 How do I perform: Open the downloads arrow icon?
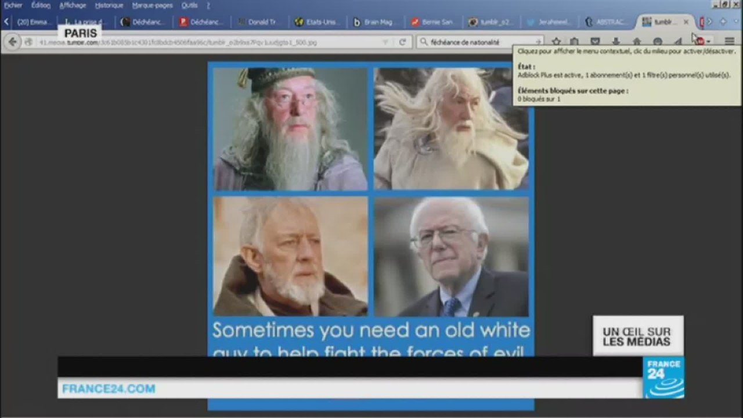pyautogui.click(x=616, y=42)
